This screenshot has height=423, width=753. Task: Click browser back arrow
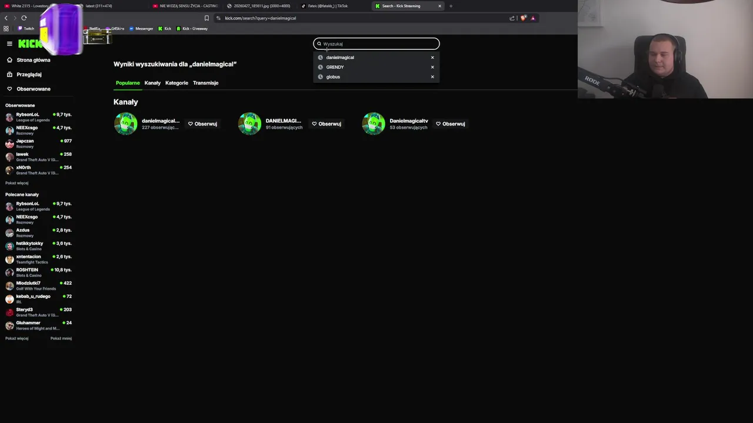click(x=6, y=18)
